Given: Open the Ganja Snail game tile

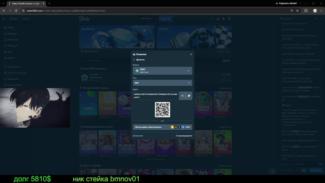Looking at the screenshot, I should point(223,142).
